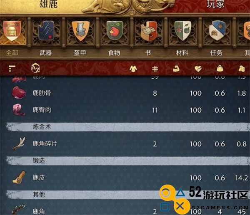
Task: Sort by condition using the heart icon
Action: pos(198,69)
